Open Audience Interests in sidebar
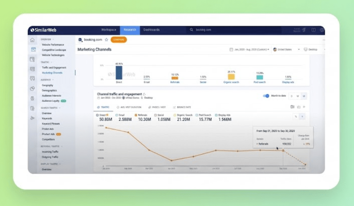The width and height of the screenshot is (354, 206). point(51,95)
